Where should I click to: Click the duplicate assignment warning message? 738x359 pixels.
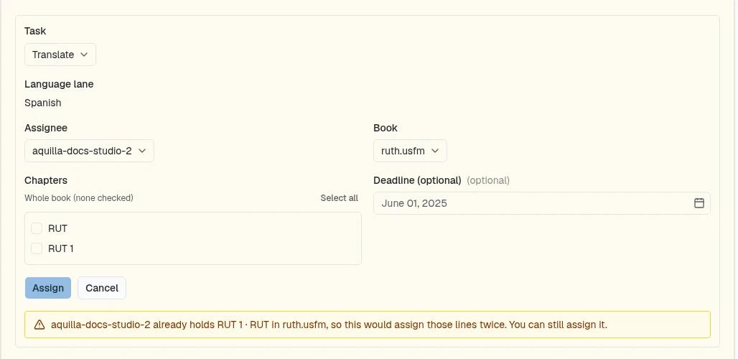point(329,325)
